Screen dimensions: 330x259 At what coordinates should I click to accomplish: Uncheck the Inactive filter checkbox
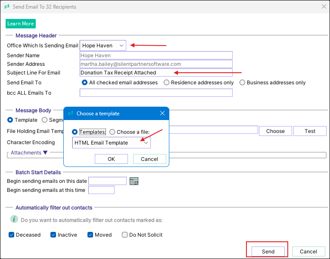(53, 235)
